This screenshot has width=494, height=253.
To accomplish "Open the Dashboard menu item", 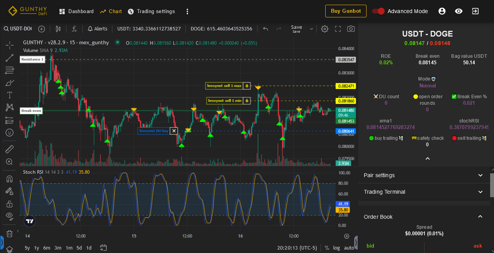I will 76,12.
